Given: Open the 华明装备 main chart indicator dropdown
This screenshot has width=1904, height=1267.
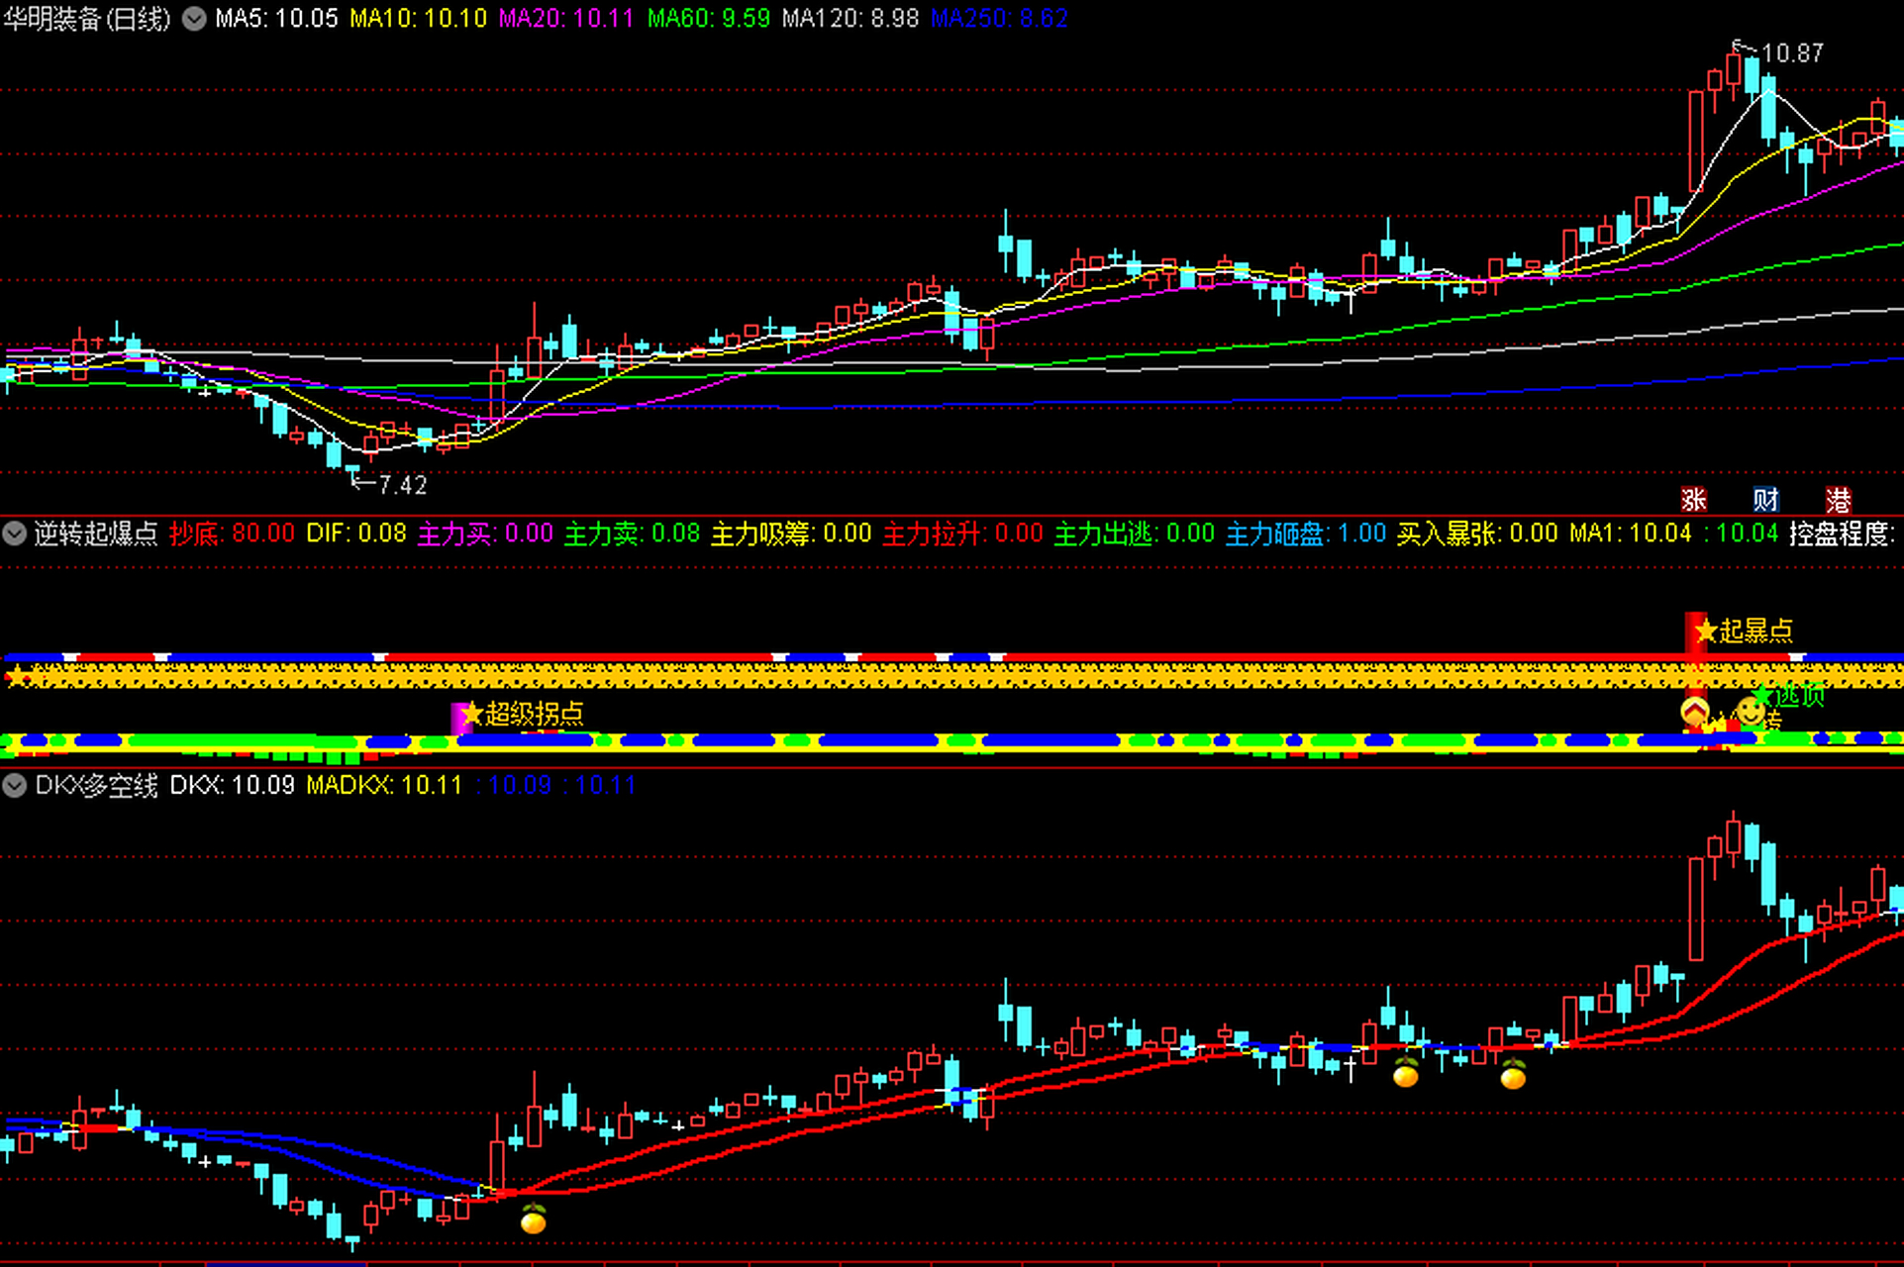Looking at the screenshot, I should tap(195, 19).
